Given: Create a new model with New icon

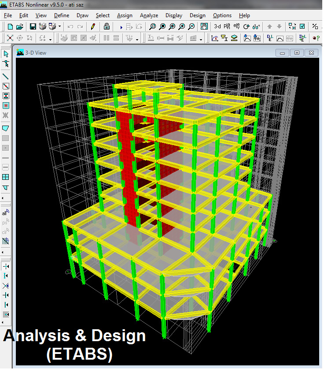Looking at the screenshot, I should click(x=10, y=26).
